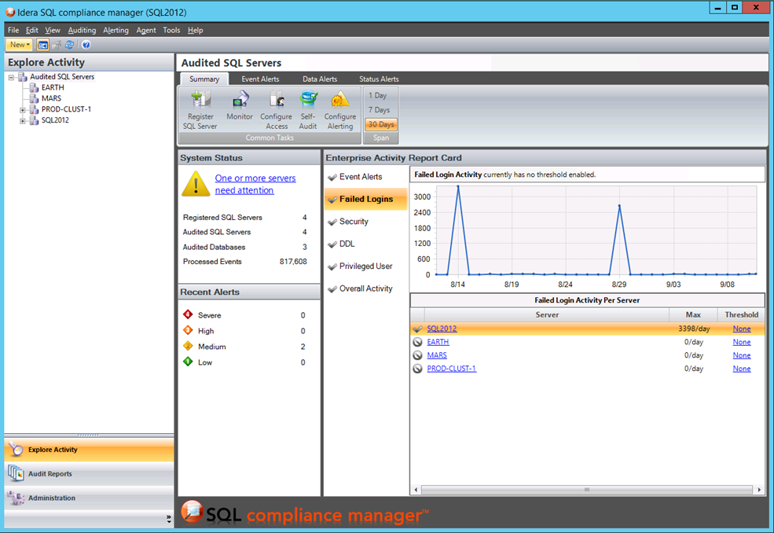Click the Register SQL Server icon
Viewport: 774px width, 533px height.
[x=200, y=100]
